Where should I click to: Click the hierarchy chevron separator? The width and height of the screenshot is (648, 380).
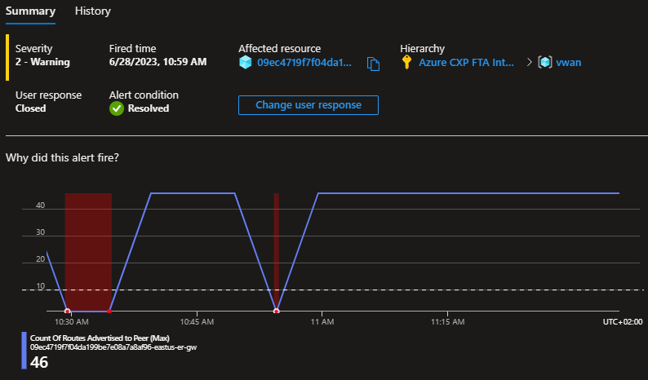point(528,63)
